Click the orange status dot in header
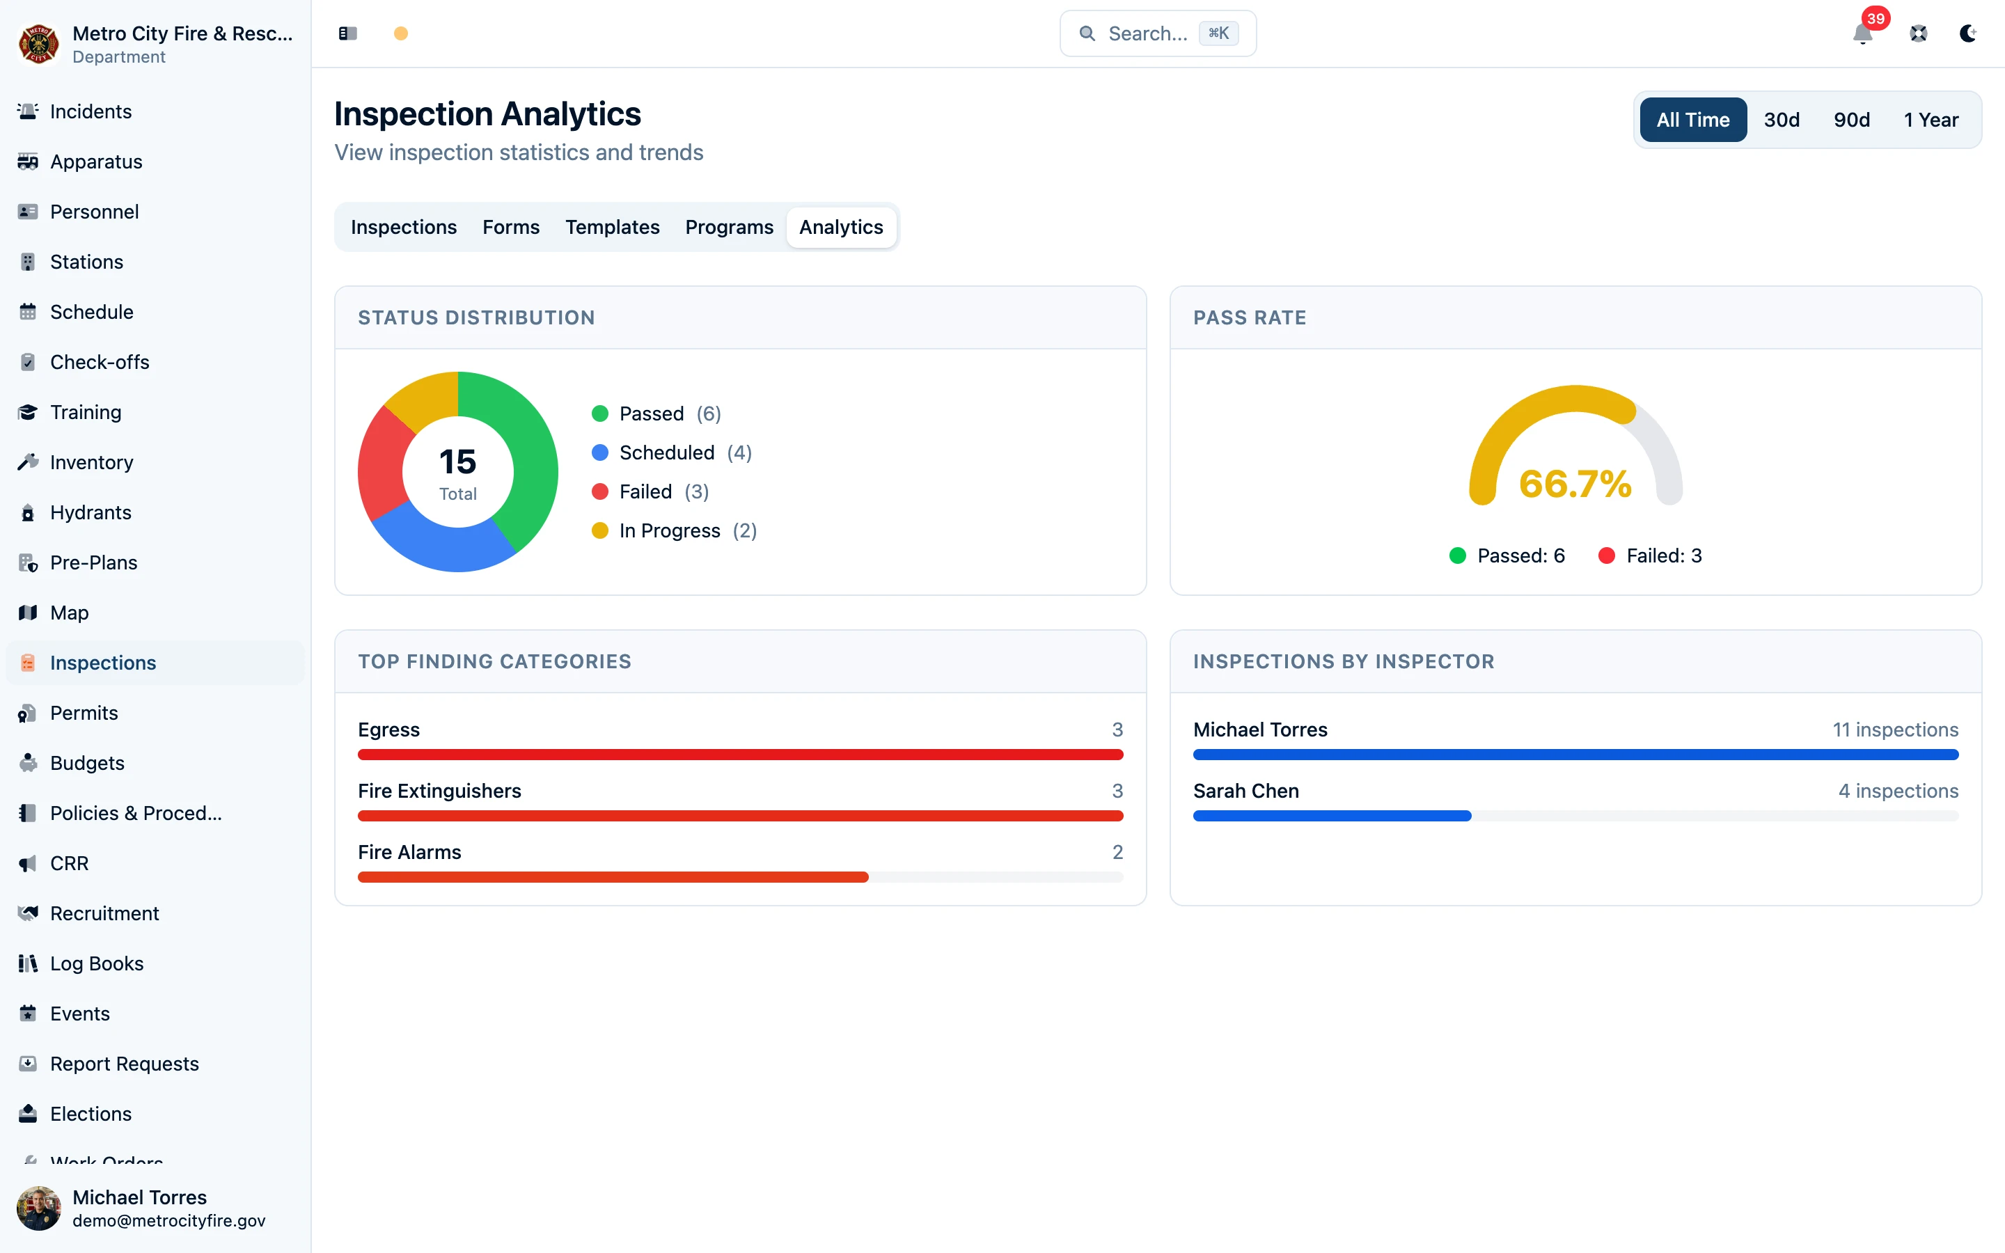2005x1253 pixels. (x=400, y=33)
